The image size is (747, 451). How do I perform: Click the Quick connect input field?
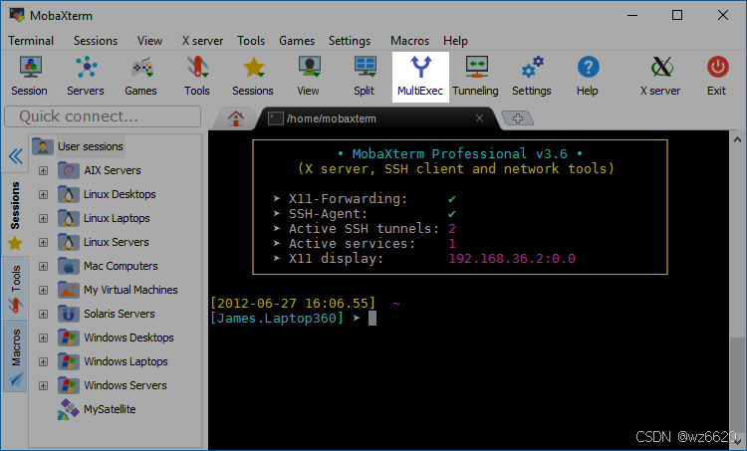point(103,116)
